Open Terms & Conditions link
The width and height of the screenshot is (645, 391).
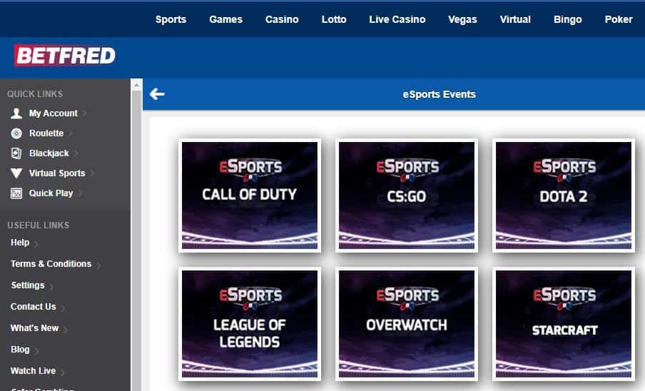point(51,263)
